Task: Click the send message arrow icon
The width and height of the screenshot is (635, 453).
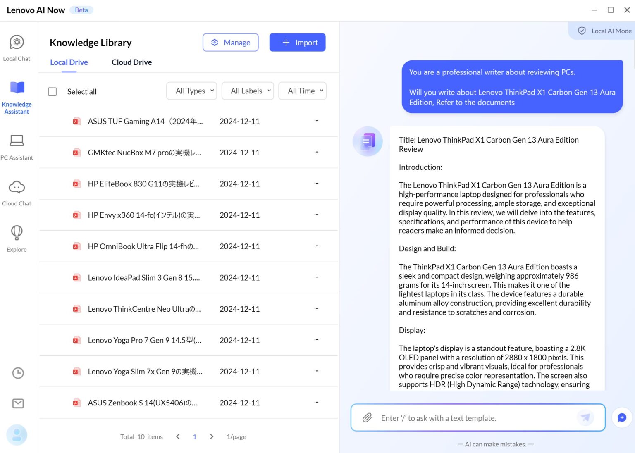Action: coord(585,417)
